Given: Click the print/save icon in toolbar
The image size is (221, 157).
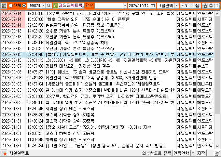Looking at the screenshot, I should coord(204,6).
